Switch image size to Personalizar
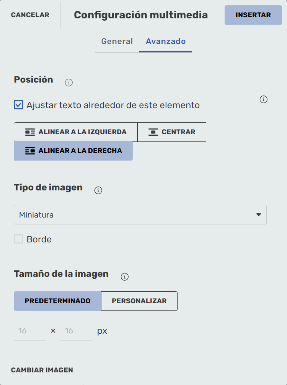The width and height of the screenshot is (287, 385). pyautogui.click(x=139, y=301)
